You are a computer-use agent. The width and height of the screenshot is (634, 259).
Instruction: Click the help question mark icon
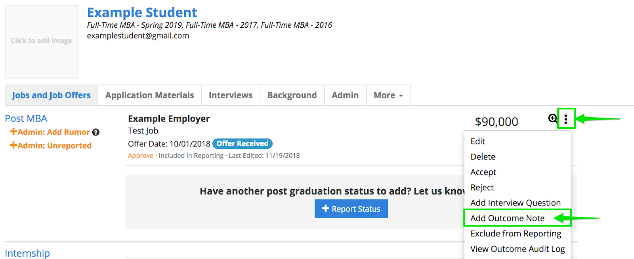point(96,132)
